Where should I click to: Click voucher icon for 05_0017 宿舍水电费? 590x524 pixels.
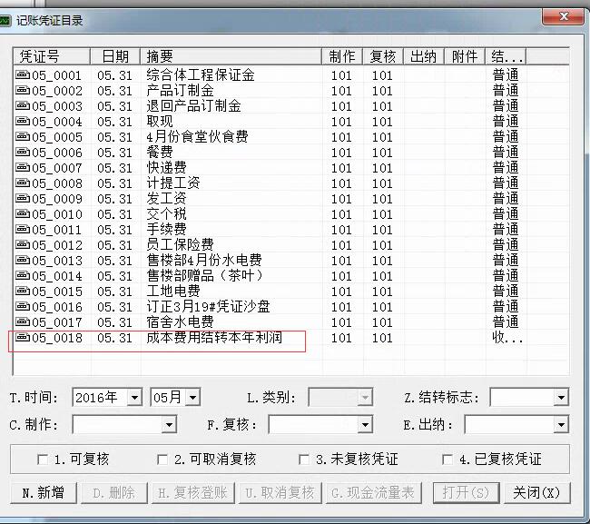click(23, 322)
